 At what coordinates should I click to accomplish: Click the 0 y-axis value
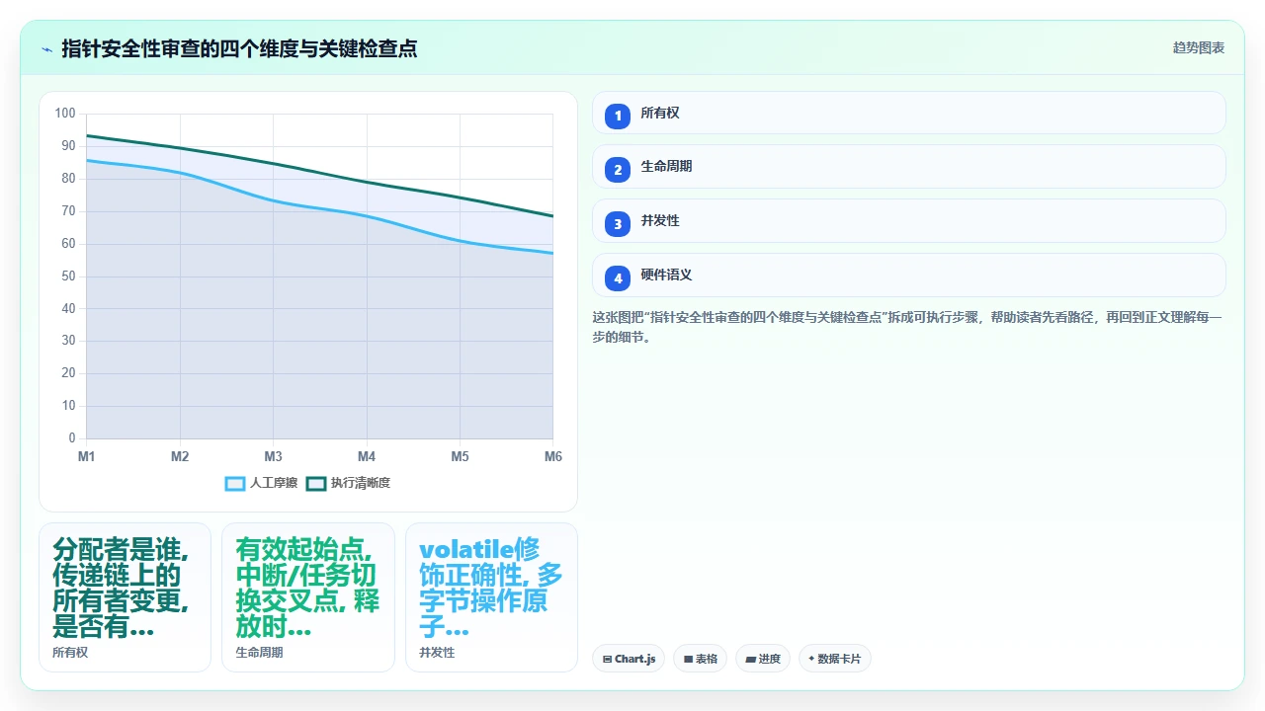click(71, 438)
